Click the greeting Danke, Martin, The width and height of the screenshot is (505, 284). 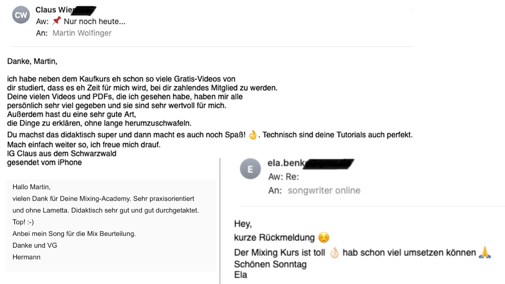coord(32,62)
